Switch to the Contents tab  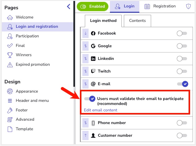[137, 21]
